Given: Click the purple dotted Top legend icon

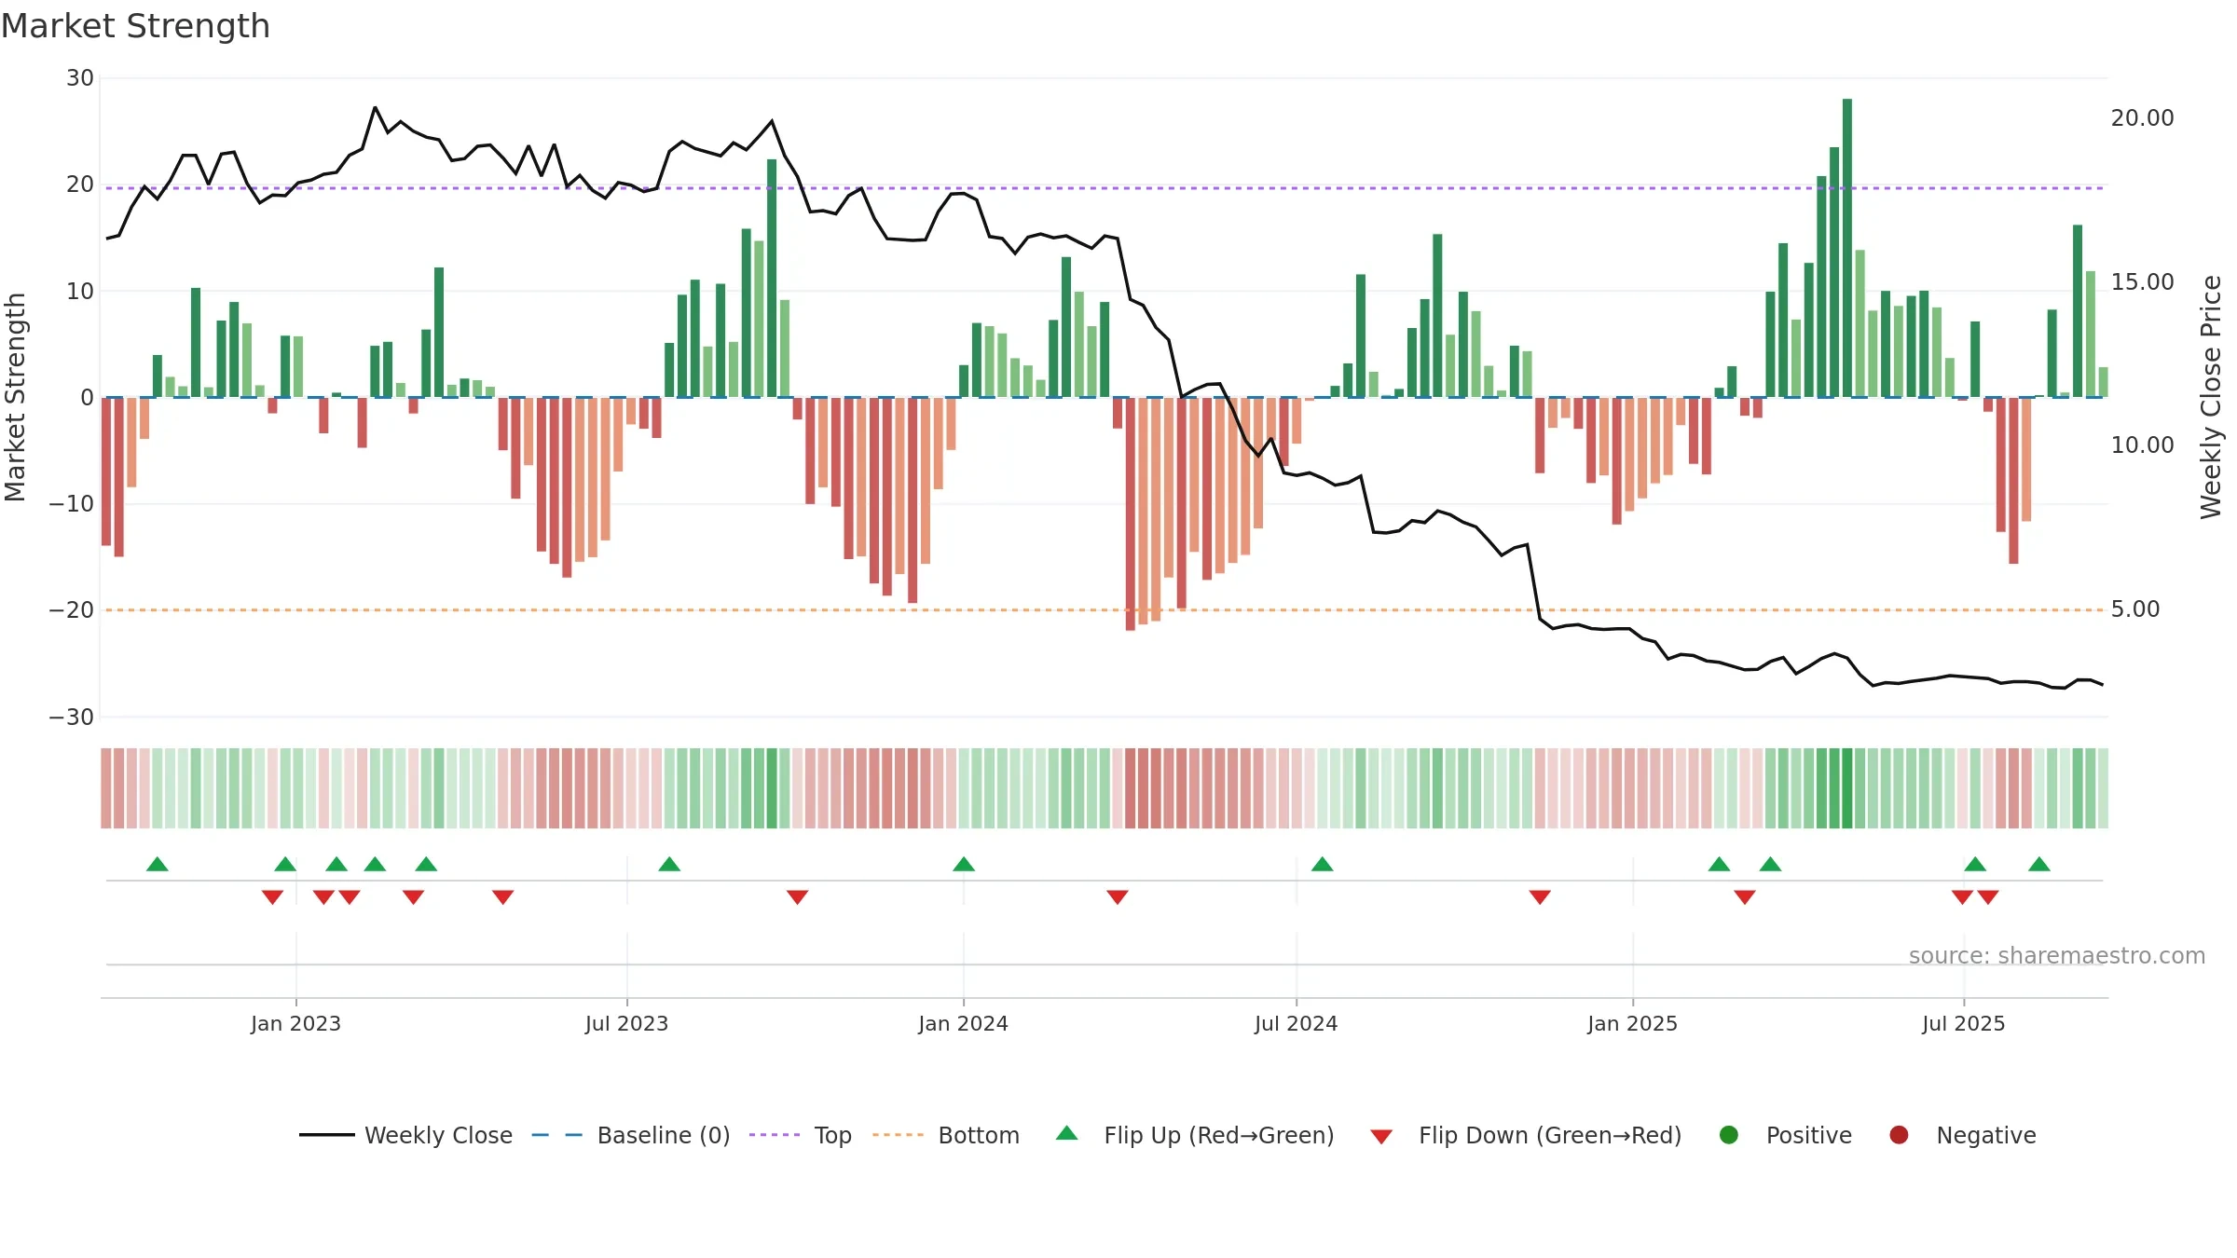Looking at the screenshot, I should pos(775,1135).
